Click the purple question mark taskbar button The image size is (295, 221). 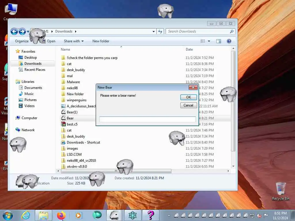click(x=150, y=215)
